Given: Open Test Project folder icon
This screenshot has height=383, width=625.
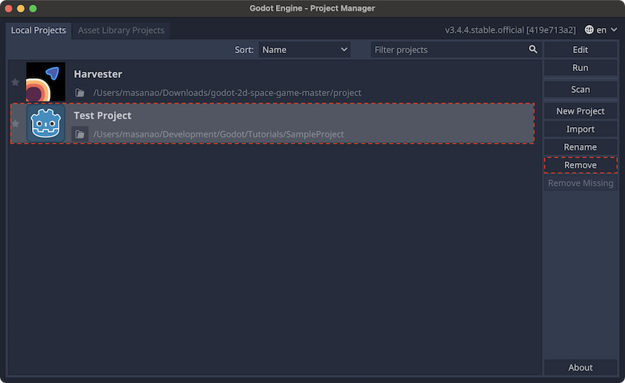Looking at the screenshot, I should 80,134.
